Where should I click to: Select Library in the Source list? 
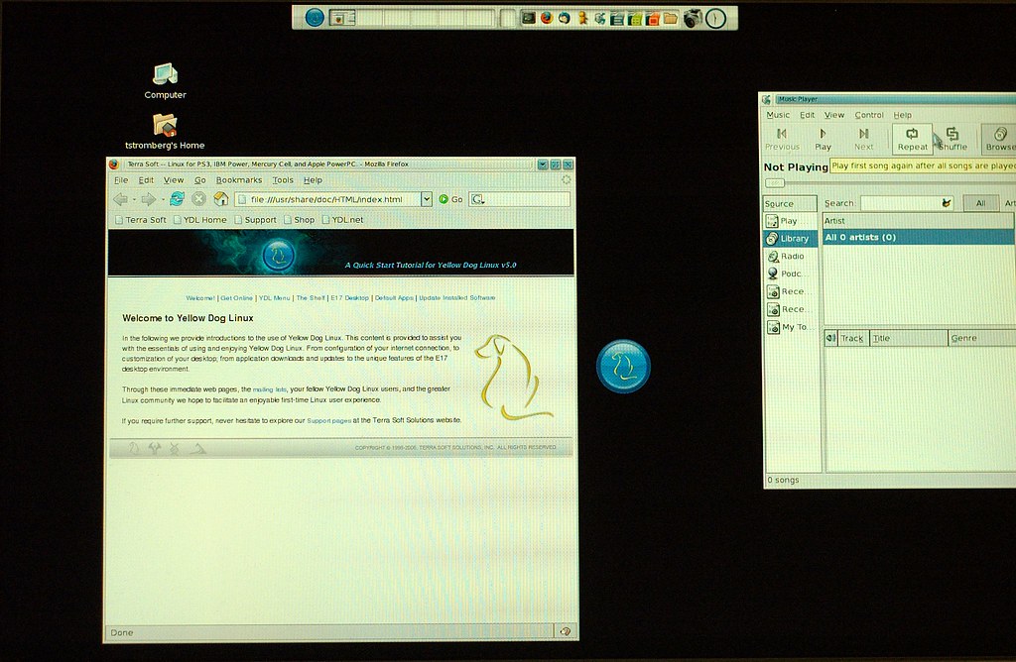point(791,238)
